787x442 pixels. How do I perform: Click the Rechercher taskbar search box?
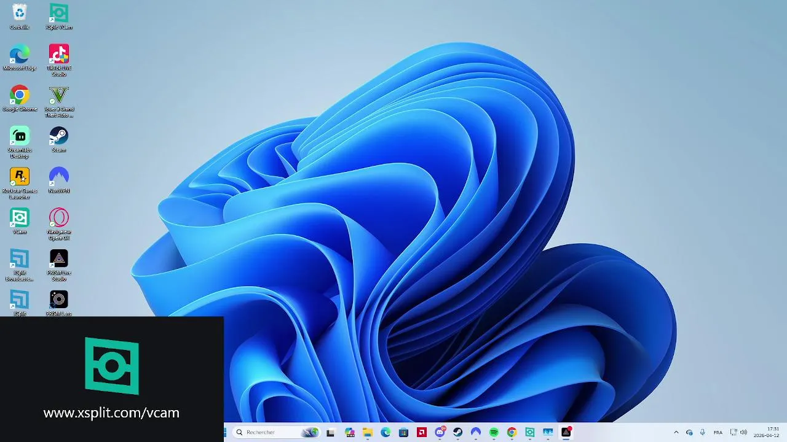[x=277, y=432]
